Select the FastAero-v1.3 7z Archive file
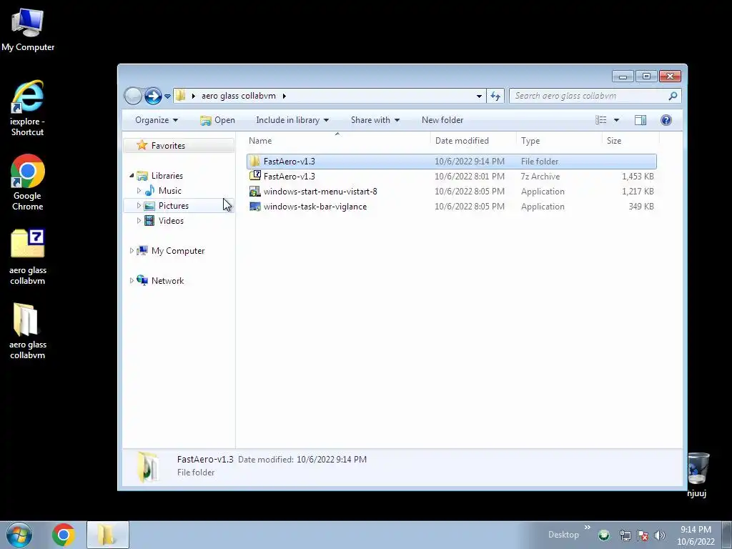This screenshot has width=732, height=549. coord(452,177)
